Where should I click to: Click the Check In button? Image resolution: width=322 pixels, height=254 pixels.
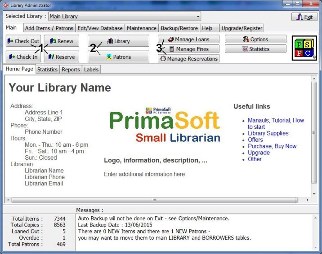coord(23,57)
